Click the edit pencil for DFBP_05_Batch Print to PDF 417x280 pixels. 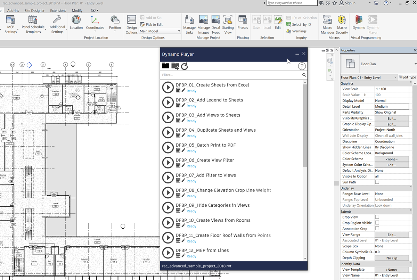tap(183, 150)
